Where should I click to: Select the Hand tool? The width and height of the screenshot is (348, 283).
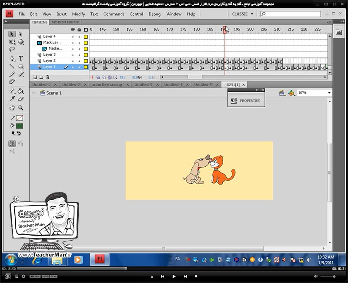pos(12,108)
